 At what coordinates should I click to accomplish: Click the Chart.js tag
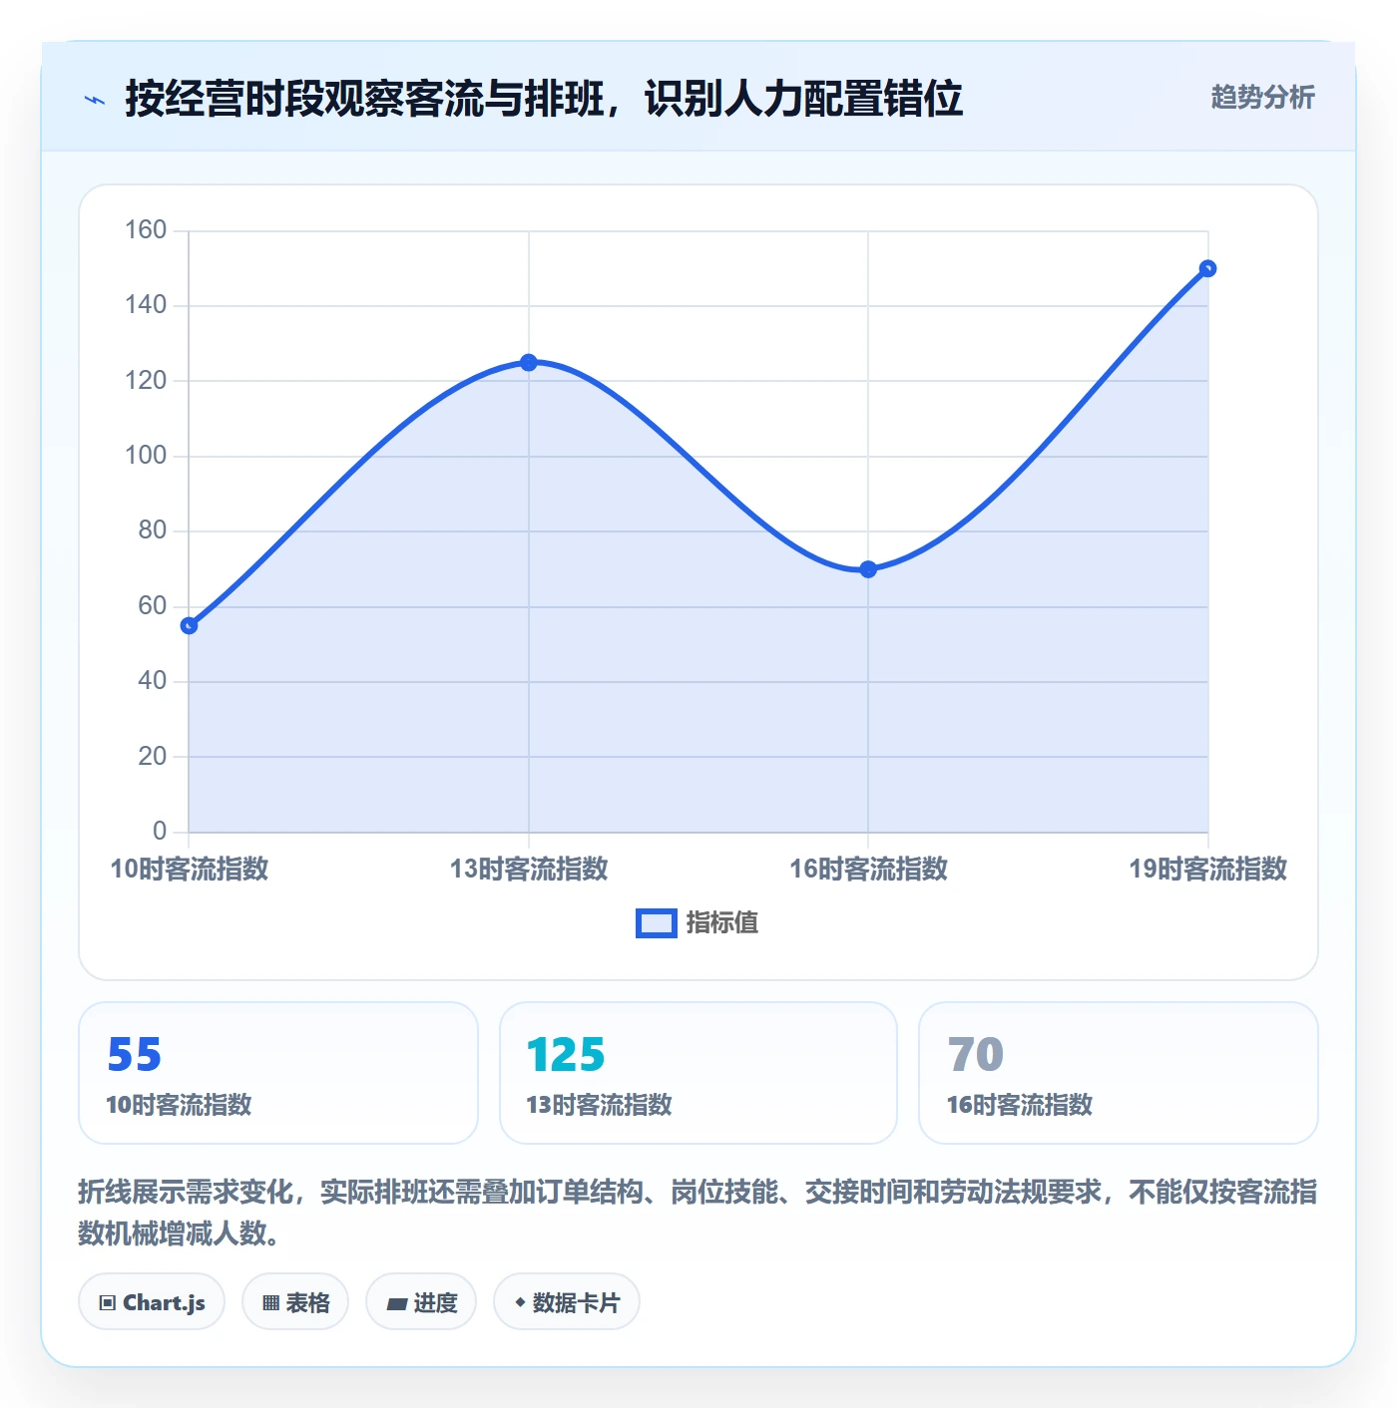[152, 1302]
